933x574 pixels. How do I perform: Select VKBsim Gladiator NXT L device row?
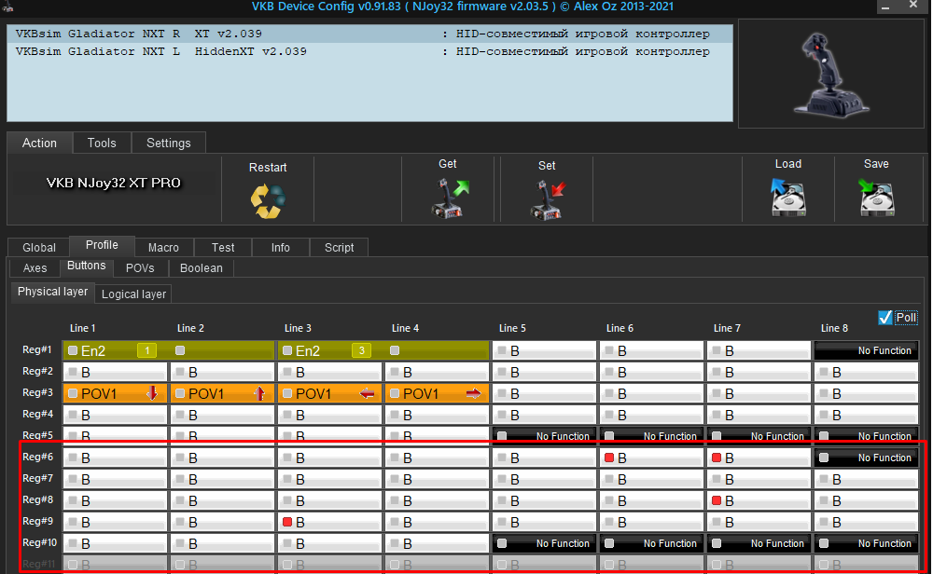point(369,51)
